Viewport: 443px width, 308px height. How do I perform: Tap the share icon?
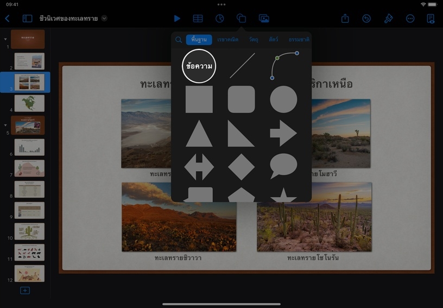click(345, 18)
